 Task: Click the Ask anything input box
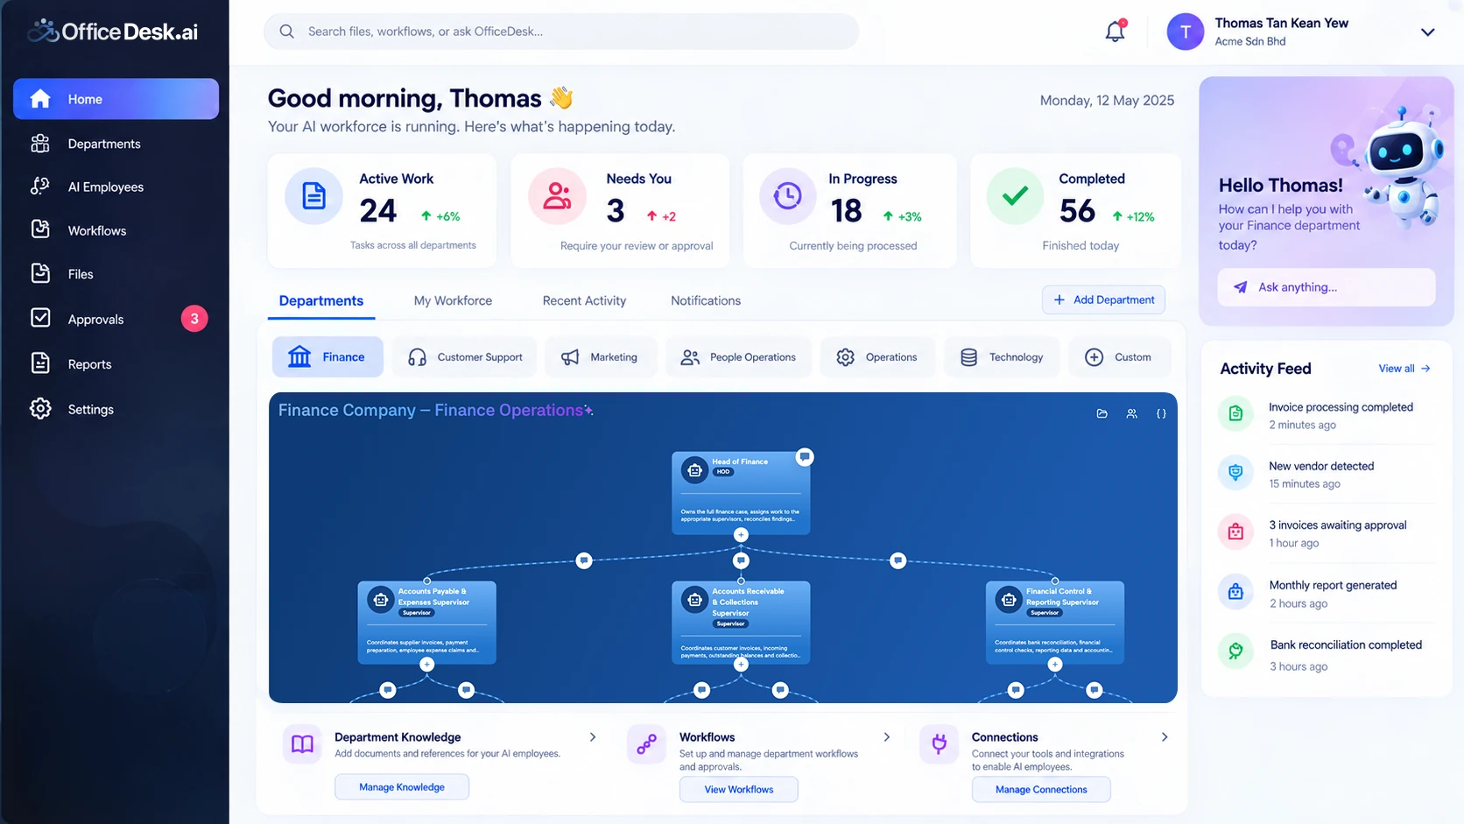tap(1327, 287)
